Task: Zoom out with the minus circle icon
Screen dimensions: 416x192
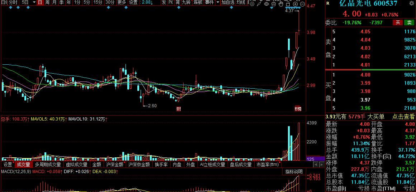Action: click(x=302, y=4)
